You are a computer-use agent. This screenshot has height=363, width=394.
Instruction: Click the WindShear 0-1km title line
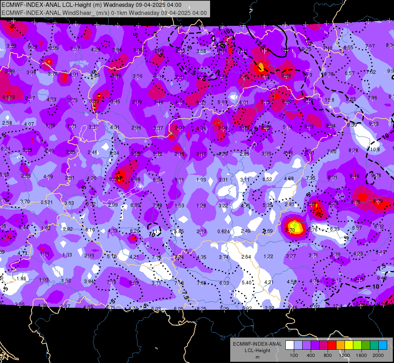(104, 13)
